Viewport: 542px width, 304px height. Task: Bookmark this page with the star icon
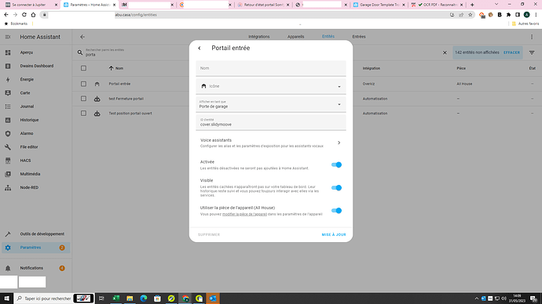[470, 15]
